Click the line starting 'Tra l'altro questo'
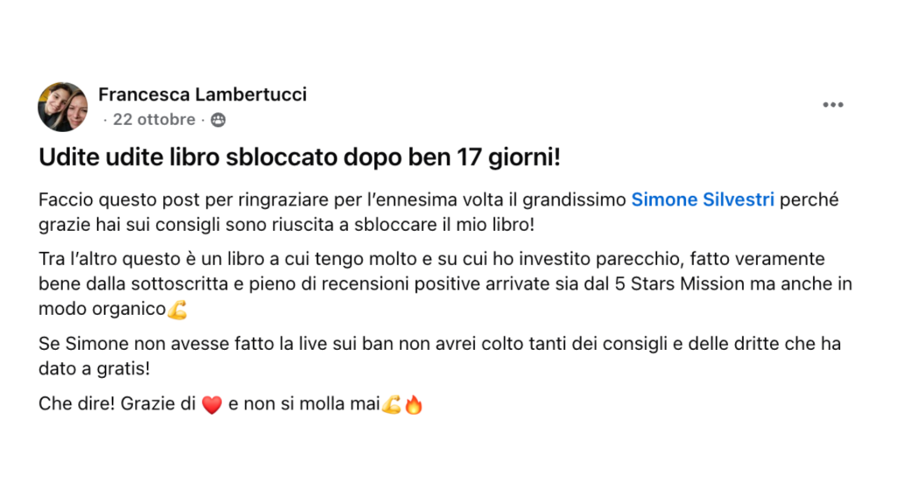 (x=350, y=260)
